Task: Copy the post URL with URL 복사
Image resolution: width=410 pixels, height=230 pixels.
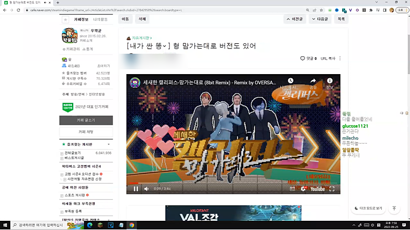Action: [x=327, y=58]
